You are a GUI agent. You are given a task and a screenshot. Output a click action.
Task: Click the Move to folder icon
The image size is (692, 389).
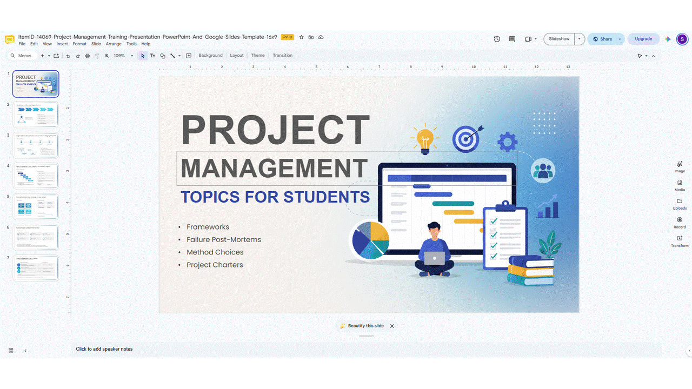pos(311,37)
